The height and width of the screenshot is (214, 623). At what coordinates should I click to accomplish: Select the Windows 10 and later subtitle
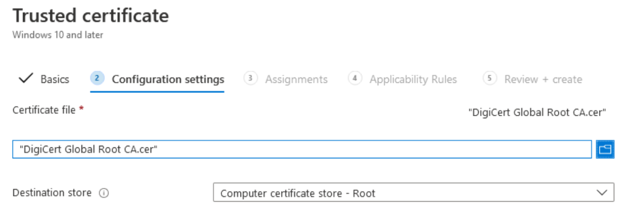coord(58,35)
